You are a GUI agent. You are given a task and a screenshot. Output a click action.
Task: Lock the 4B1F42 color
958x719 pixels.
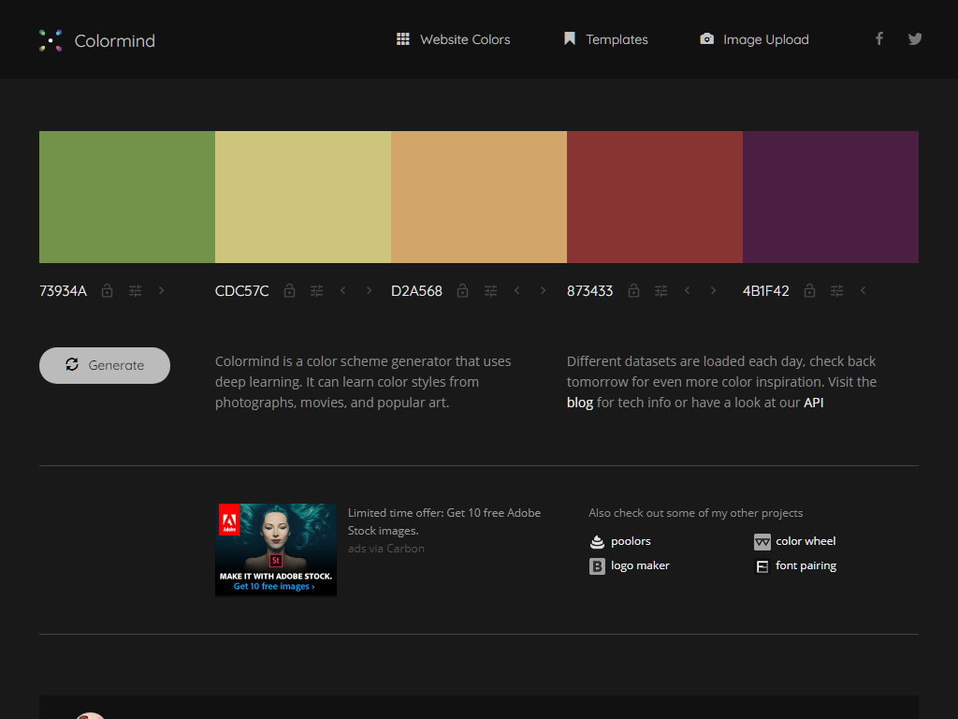809,291
